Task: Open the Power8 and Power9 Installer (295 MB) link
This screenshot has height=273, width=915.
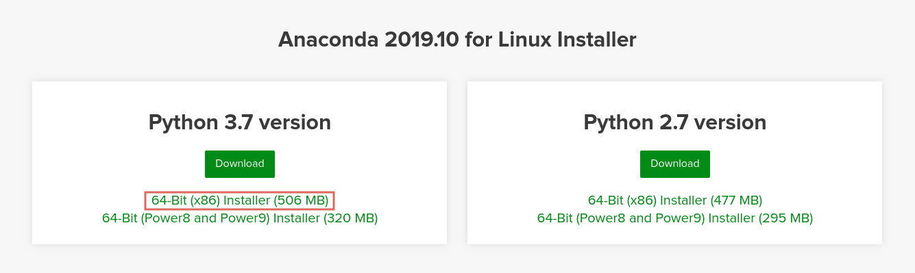Action: pos(675,218)
